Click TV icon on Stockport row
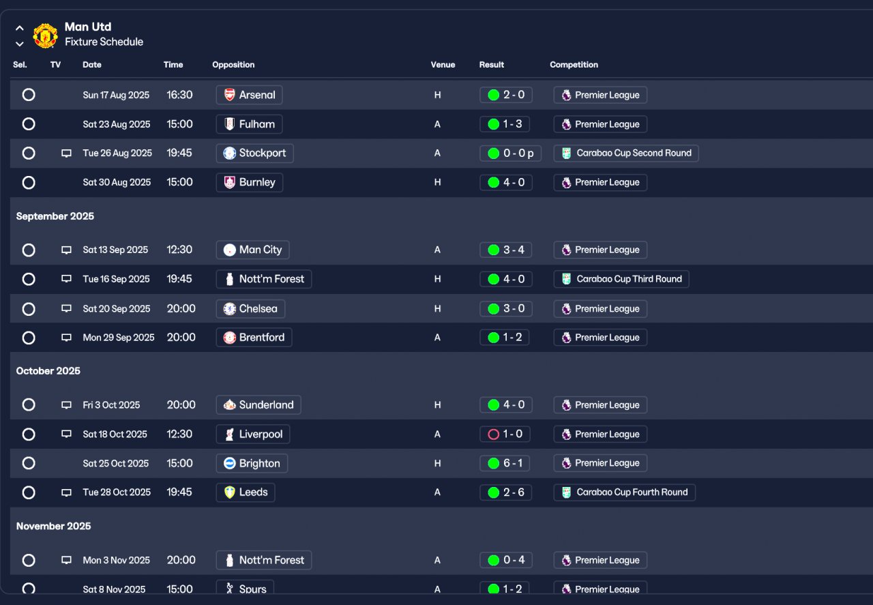 [x=66, y=153]
